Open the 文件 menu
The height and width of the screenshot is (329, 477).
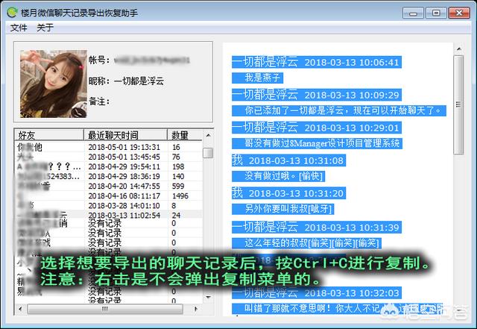tap(19, 28)
